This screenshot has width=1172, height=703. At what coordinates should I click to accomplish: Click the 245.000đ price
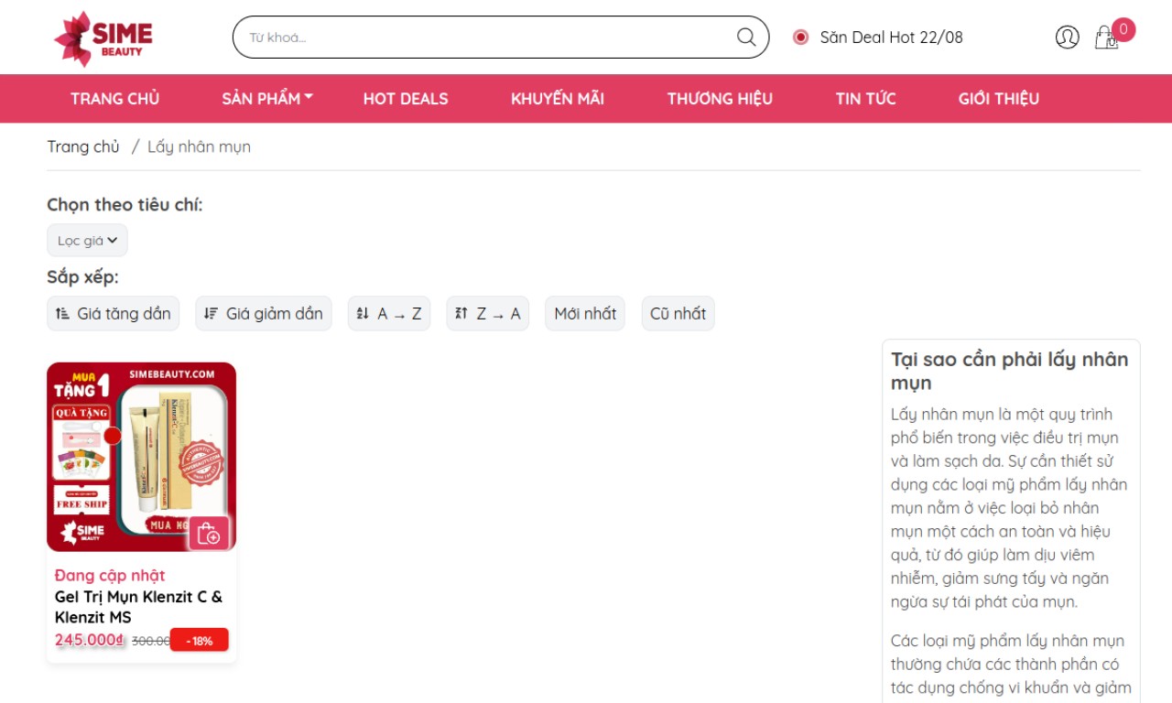[x=90, y=640]
